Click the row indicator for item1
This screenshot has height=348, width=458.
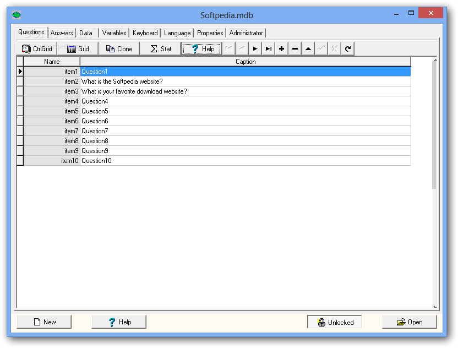tap(20, 72)
